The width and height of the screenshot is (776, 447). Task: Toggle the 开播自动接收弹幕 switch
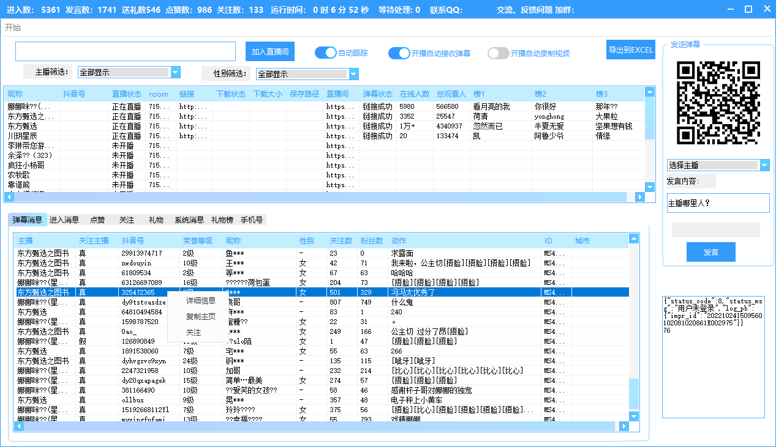[399, 53]
